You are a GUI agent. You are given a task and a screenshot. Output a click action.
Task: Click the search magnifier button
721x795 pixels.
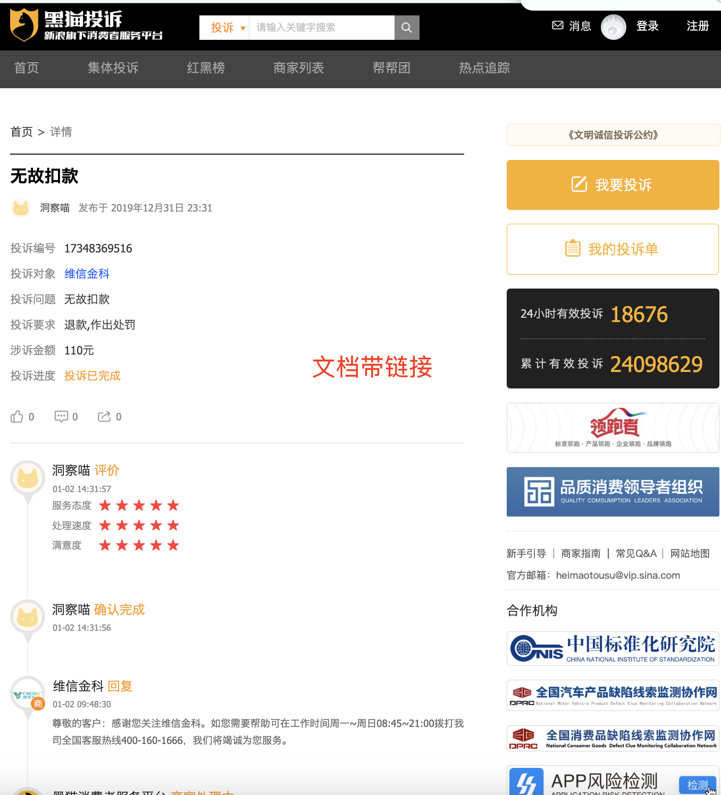click(407, 28)
